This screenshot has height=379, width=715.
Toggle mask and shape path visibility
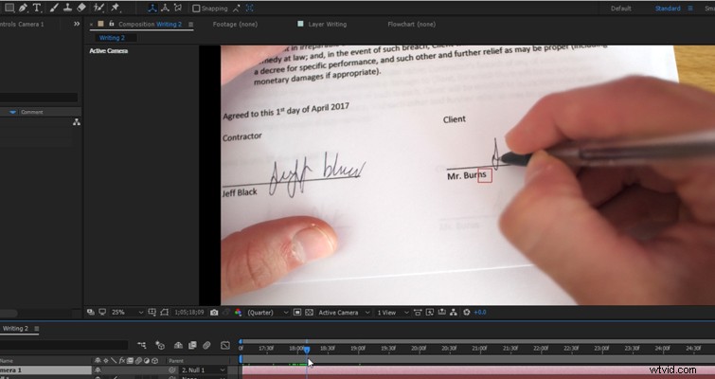[165, 313]
